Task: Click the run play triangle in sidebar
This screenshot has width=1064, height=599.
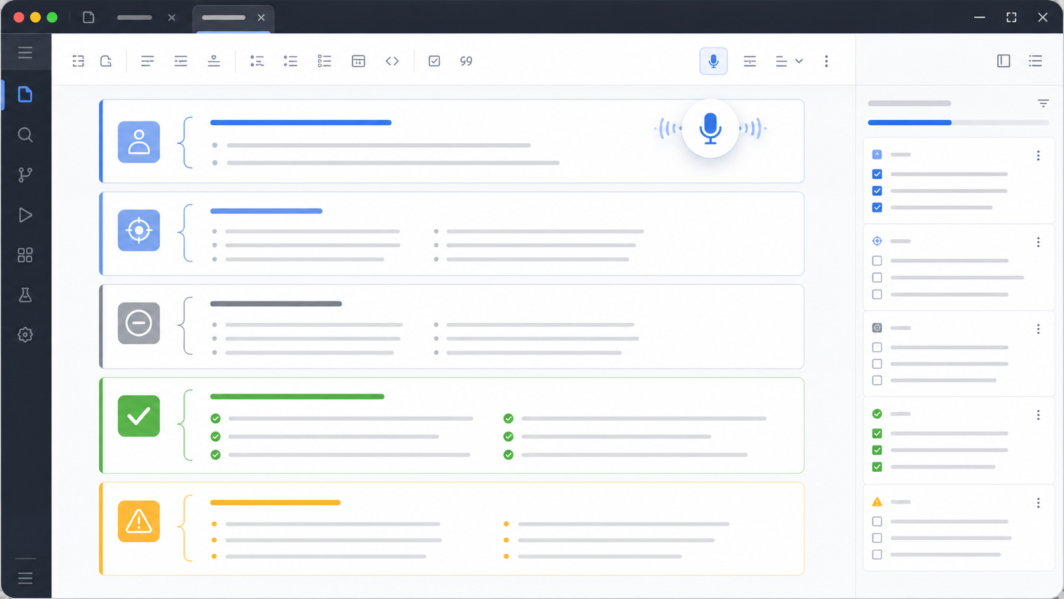Action: click(x=25, y=215)
